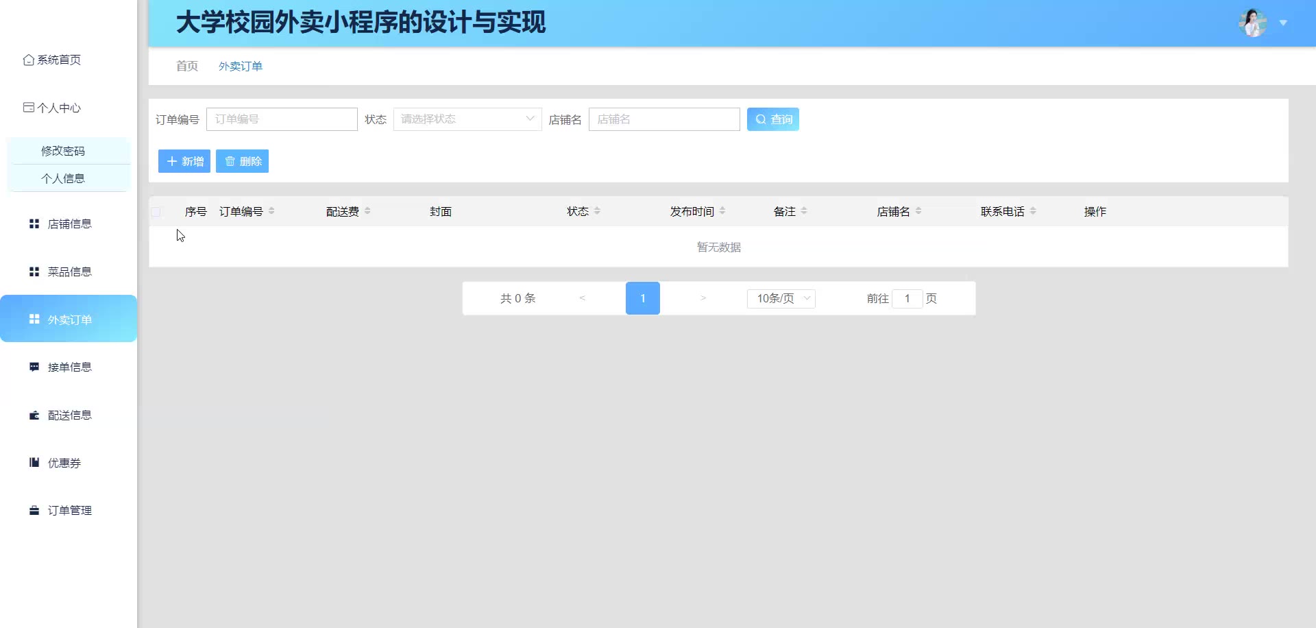Click the wallet icon next to 配送信息
This screenshot has width=1316, height=628.
point(34,415)
